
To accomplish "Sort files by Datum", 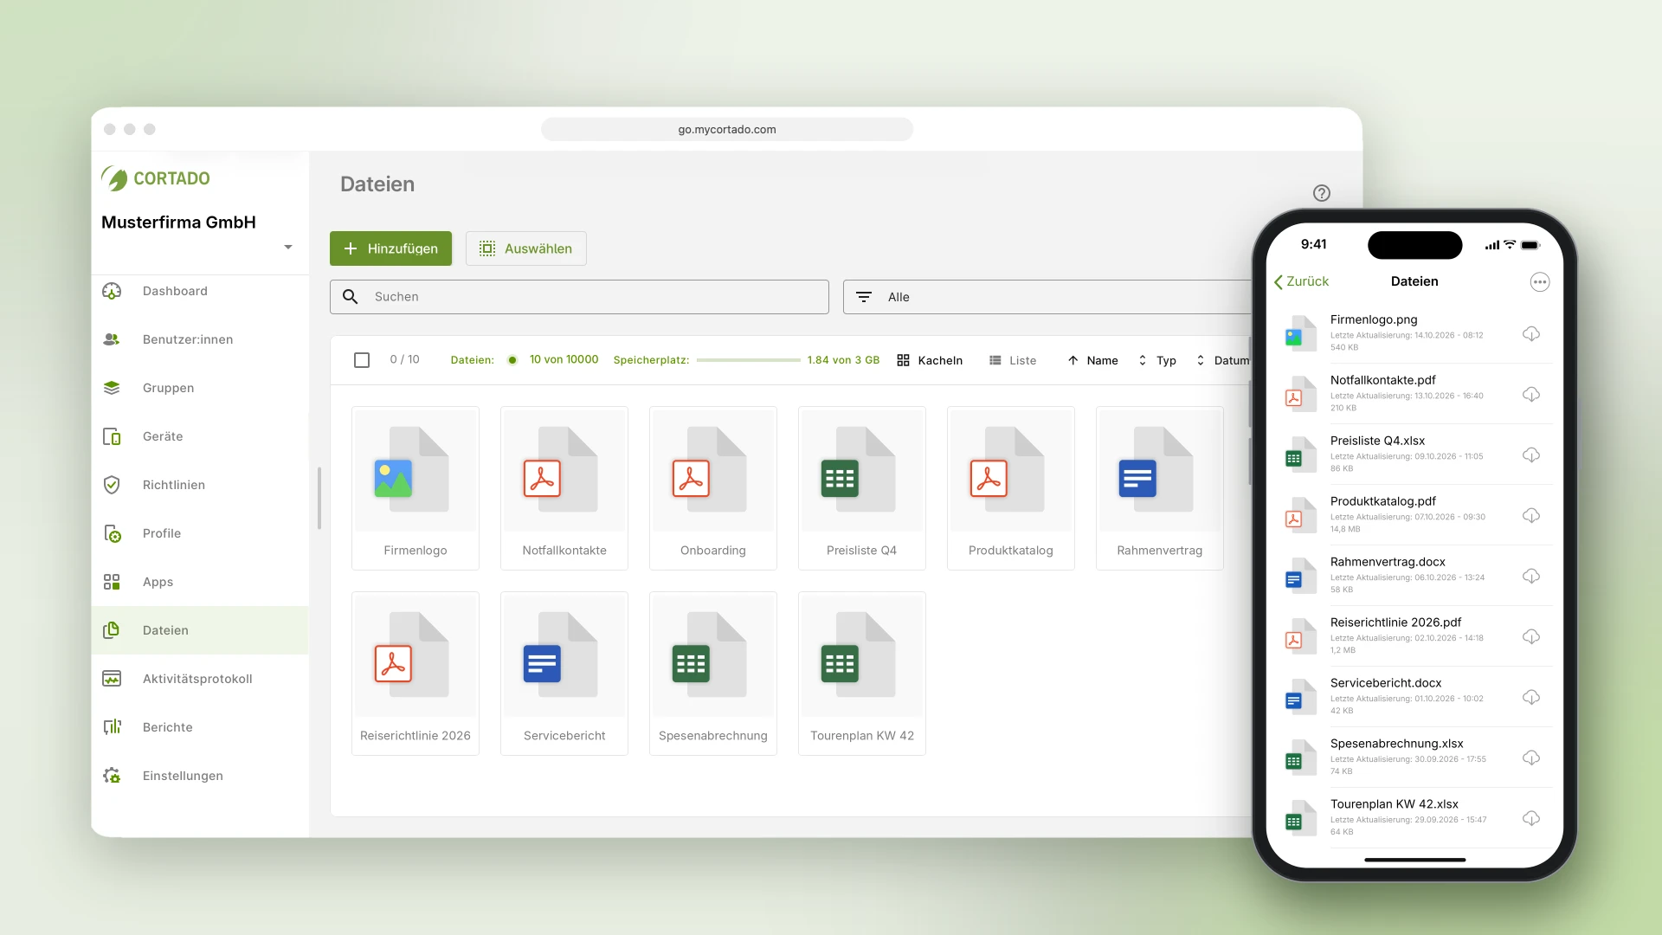I will coord(1222,360).
